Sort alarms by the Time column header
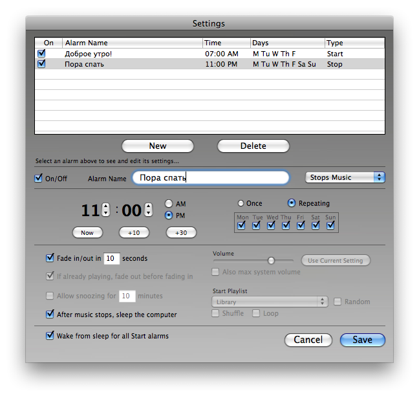419x398 pixels. point(226,43)
